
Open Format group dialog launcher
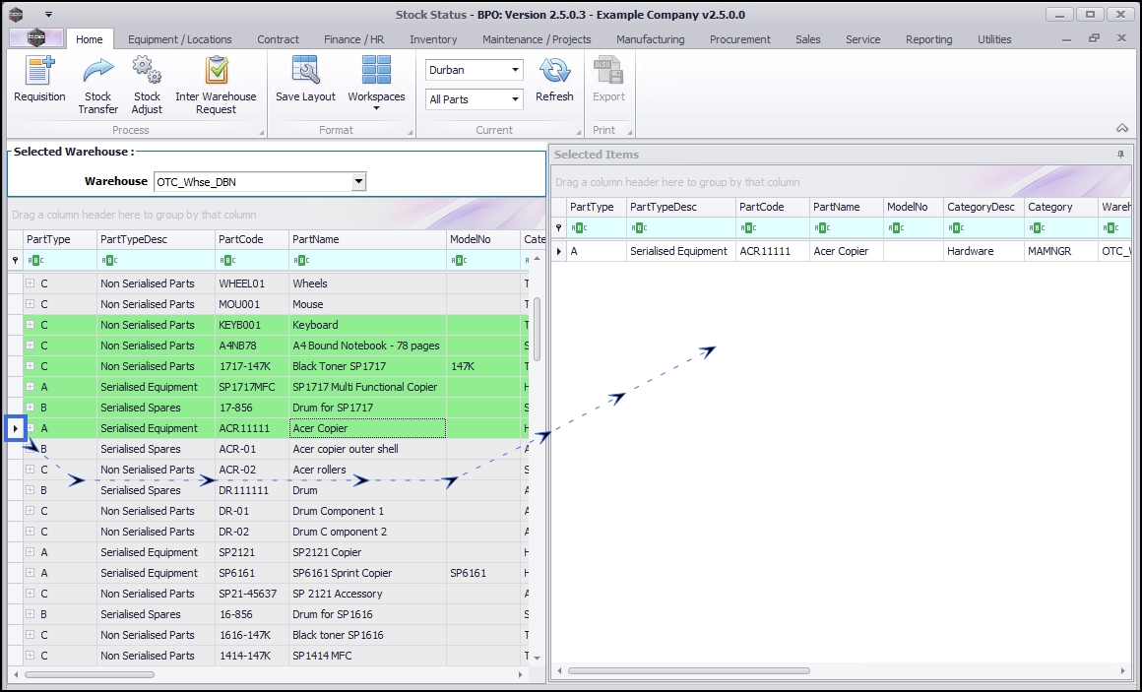coord(411,133)
